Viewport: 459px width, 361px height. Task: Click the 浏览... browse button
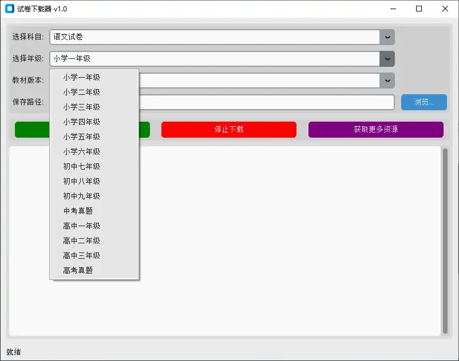[424, 102]
